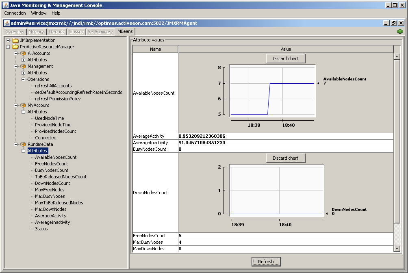Select refreshPermissionPolicy operation

(58, 99)
